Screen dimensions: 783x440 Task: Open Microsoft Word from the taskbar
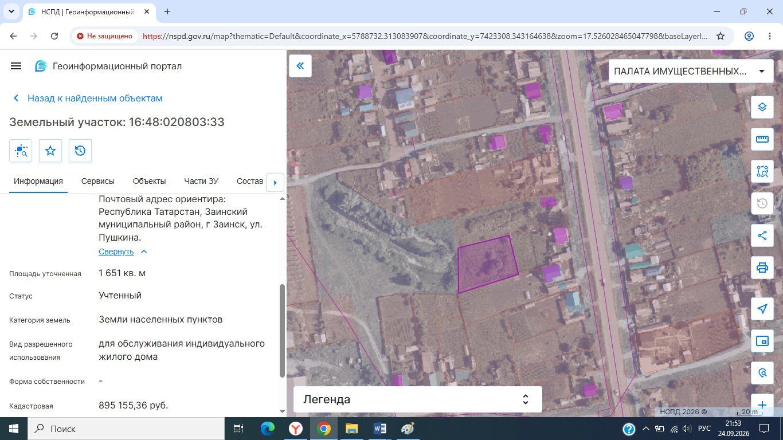(380, 429)
